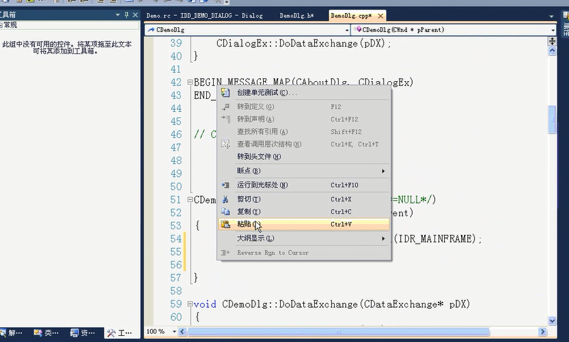Screen dimensions: 569x342
Task: Choose Reverse Run to Cursor entry
Action: click(304, 253)
